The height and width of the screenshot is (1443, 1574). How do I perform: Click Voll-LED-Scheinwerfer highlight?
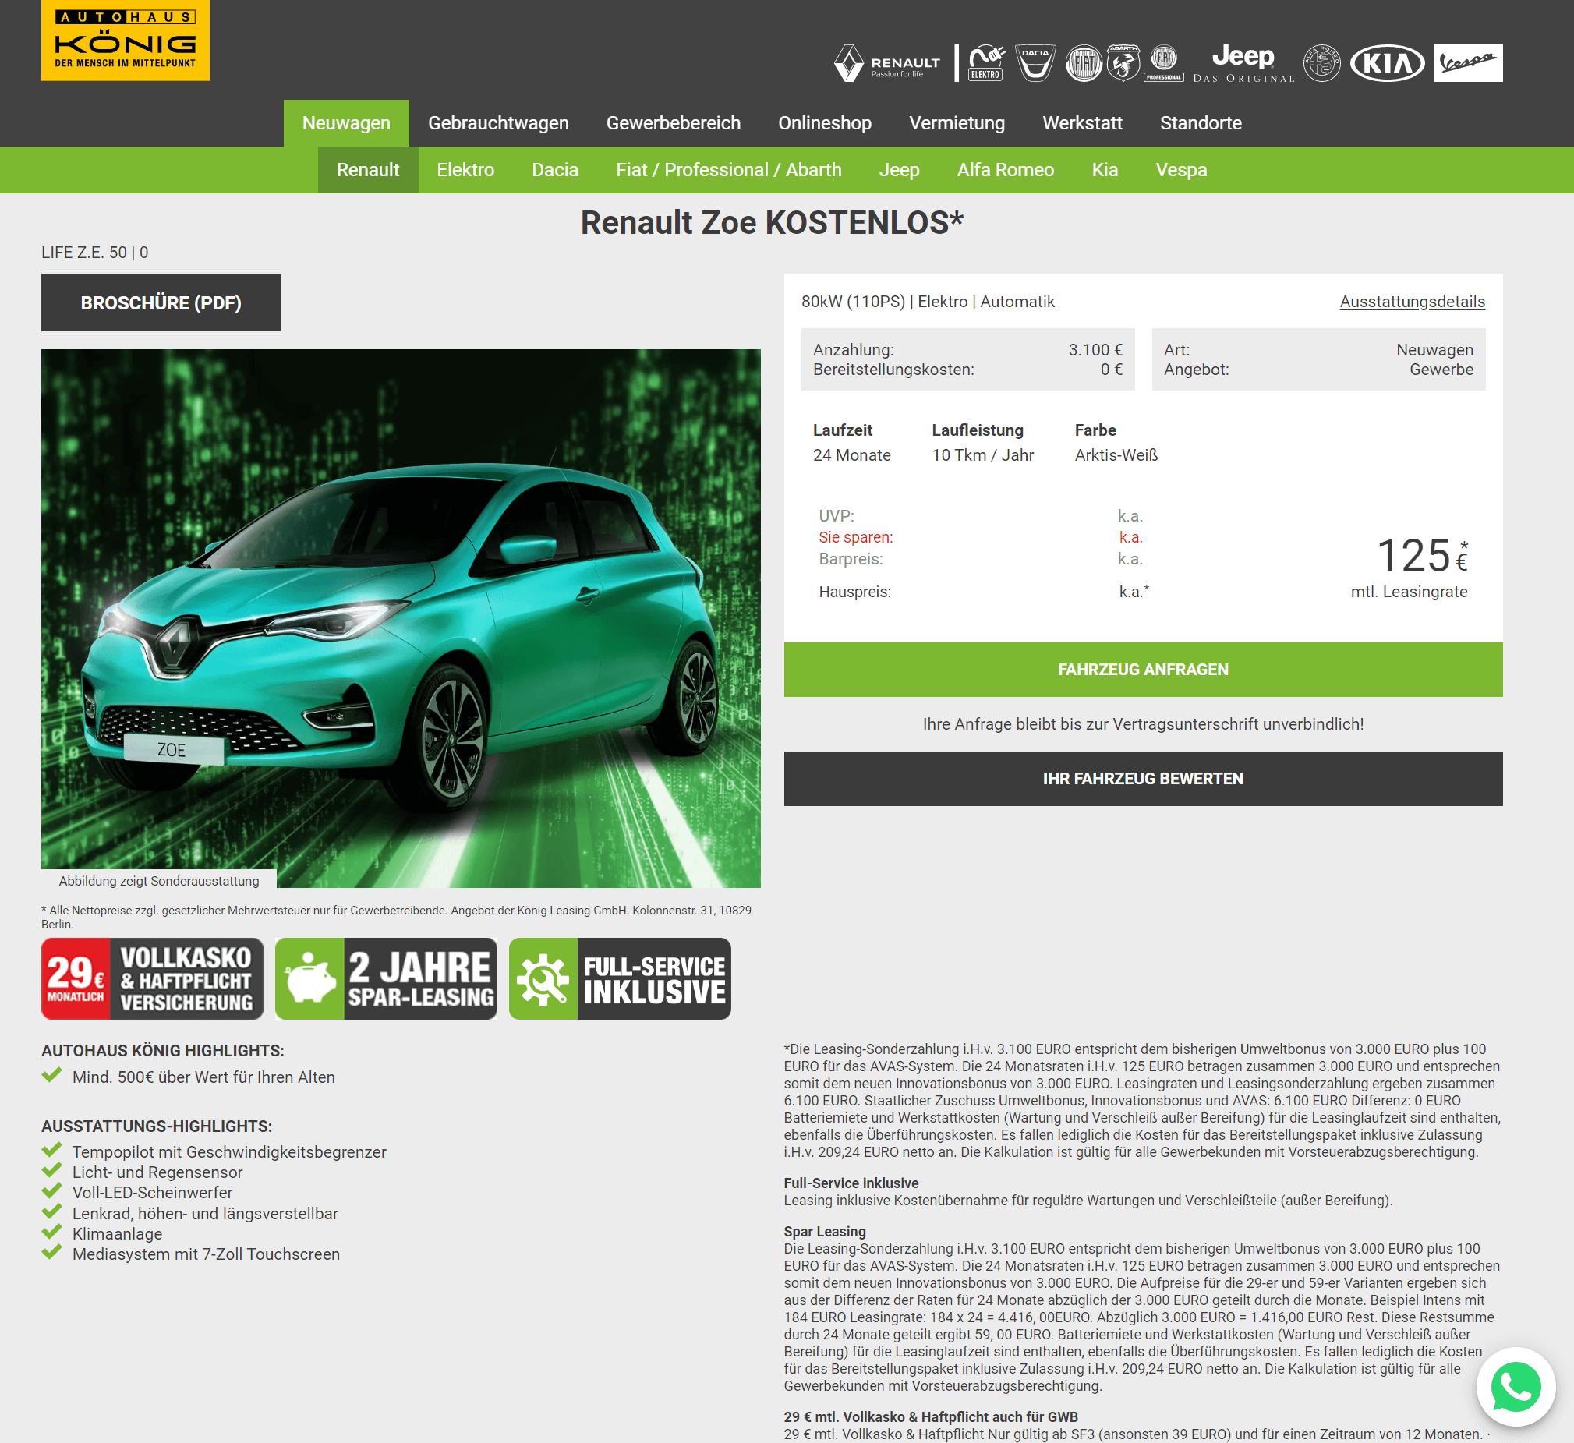click(152, 1192)
